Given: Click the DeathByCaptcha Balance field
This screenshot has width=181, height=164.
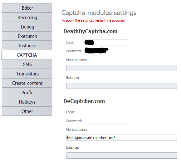Looking at the screenshot, I should (122, 86).
